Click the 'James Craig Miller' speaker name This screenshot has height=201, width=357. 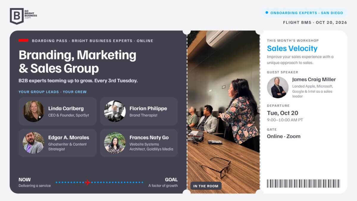tap(314, 80)
